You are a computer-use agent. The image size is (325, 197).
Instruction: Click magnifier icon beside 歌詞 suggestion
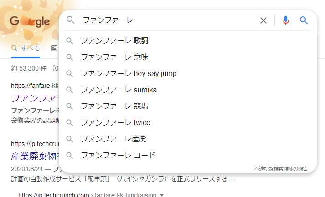tap(69, 41)
